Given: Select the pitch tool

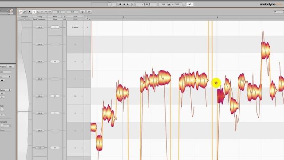Looking at the screenshot, I should coord(34,12).
